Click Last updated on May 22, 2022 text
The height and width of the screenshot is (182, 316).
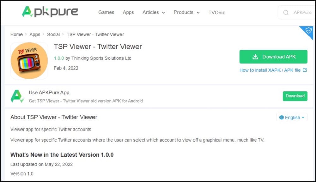41,164
